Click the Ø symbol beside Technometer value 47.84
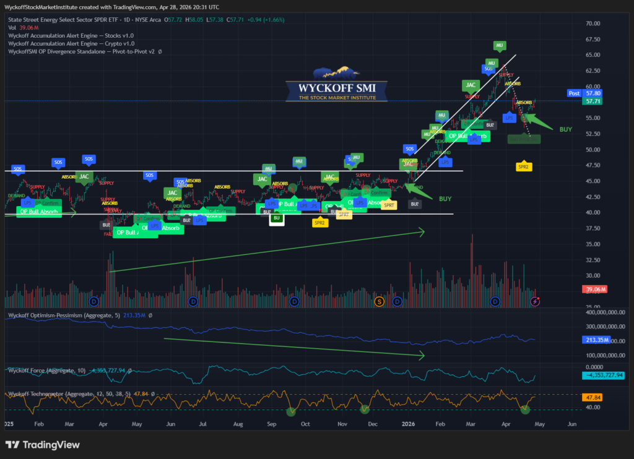The height and width of the screenshot is (459, 634). 153,393
